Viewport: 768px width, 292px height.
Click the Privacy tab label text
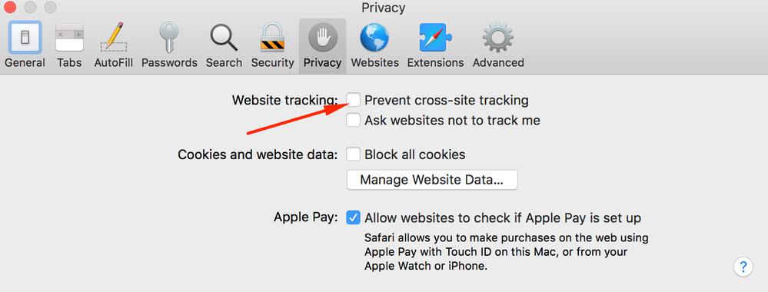click(x=322, y=63)
